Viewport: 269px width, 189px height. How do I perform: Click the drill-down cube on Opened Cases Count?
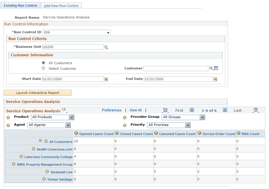(x=76, y=134)
